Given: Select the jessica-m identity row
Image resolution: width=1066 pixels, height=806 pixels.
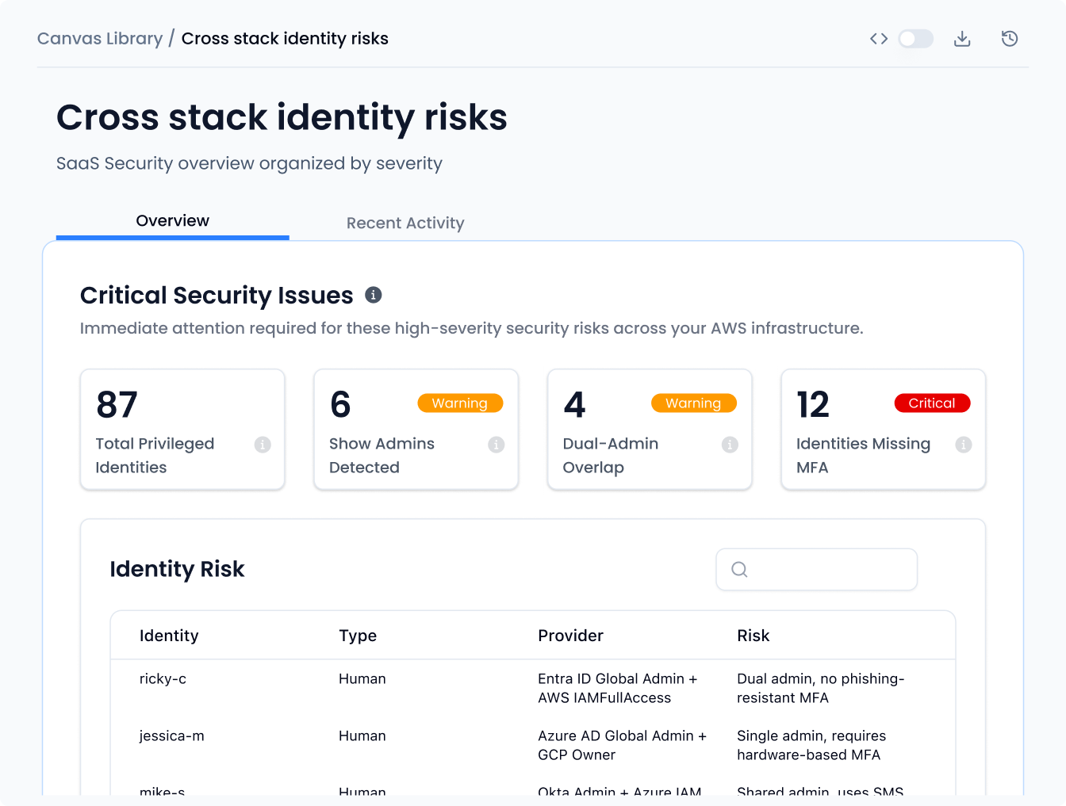Looking at the screenshot, I should click(x=171, y=736).
